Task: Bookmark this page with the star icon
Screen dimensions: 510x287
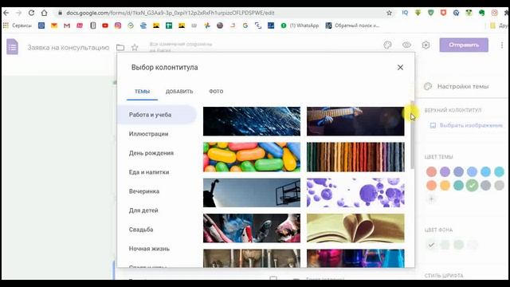Action: (390, 13)
